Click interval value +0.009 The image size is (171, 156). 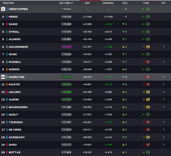108,62
